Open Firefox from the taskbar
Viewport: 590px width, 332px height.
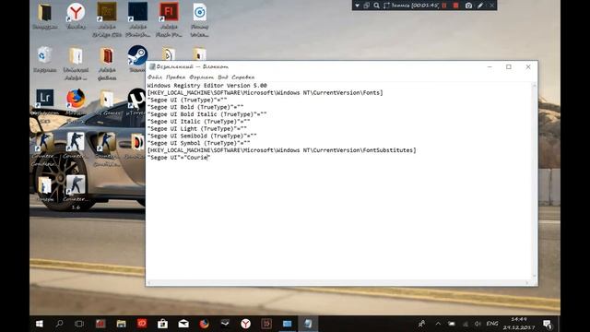pyautogui.click(x=205, y=324)
